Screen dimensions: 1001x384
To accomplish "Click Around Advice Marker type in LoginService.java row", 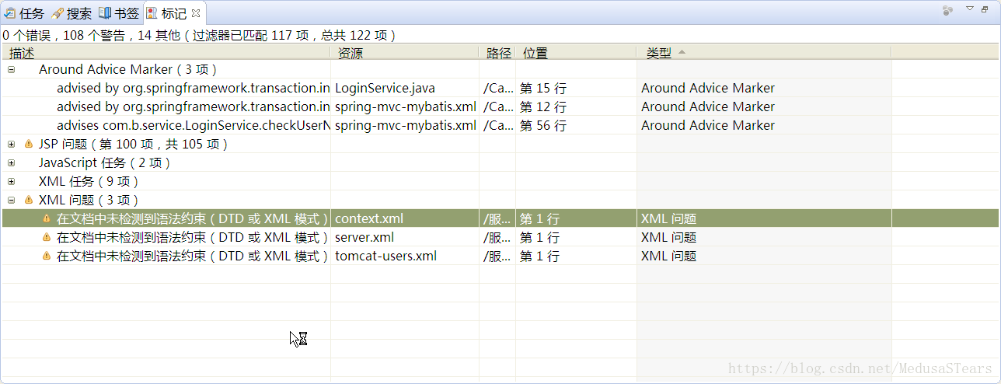I will [708, 88].
